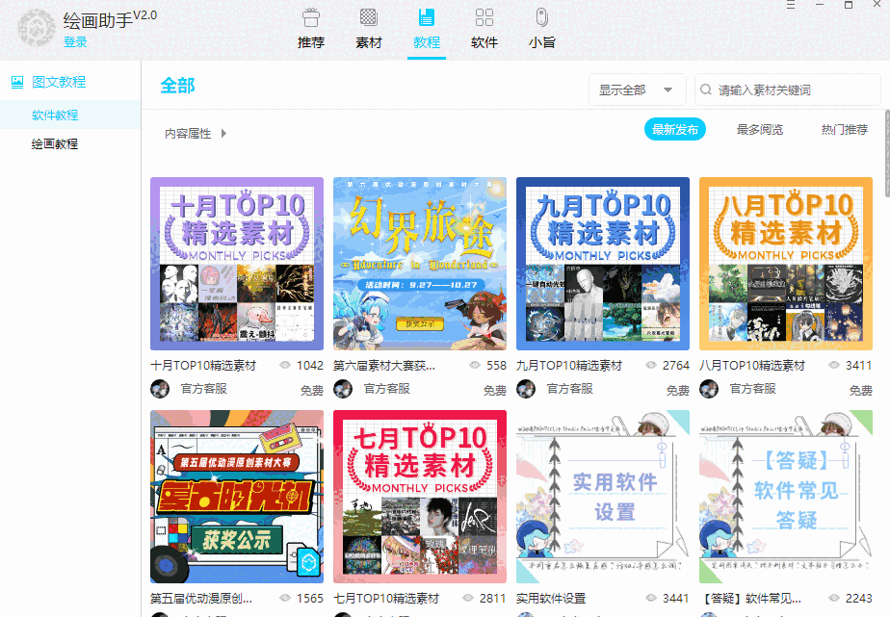Viewport: 890px width, 617px height.
Task: Click the 实用软件设置 title text
Action: pos(551,599)
